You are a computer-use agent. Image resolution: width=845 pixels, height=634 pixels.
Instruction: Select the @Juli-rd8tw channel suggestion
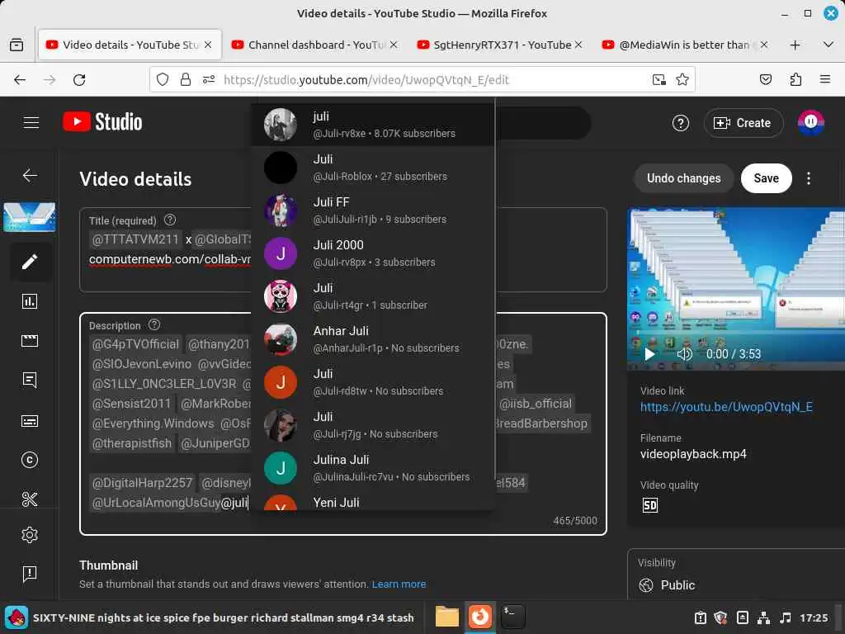[x=373, y=382]
